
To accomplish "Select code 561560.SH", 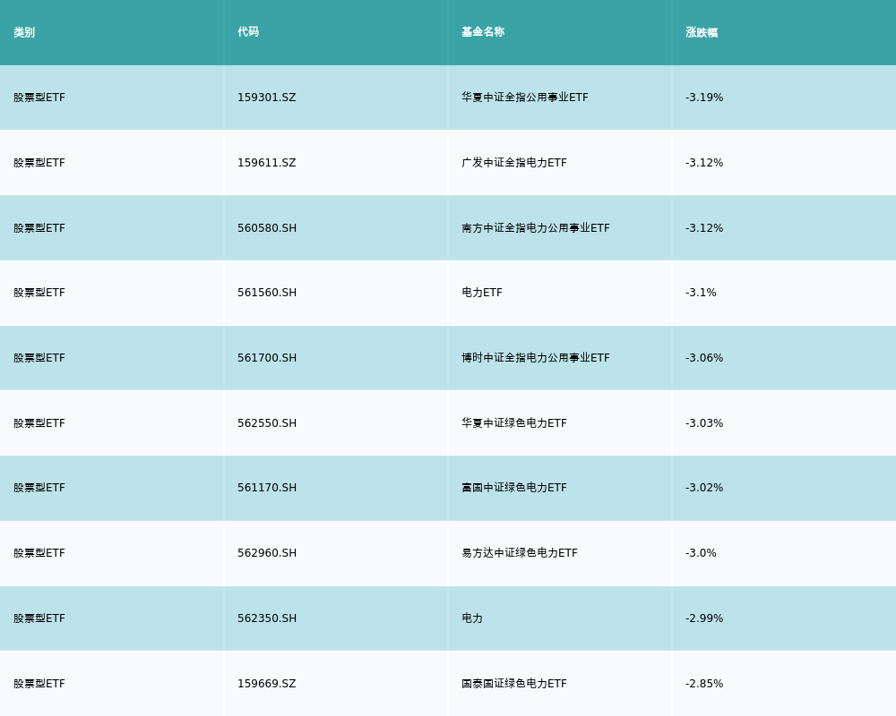I will 267,293.
